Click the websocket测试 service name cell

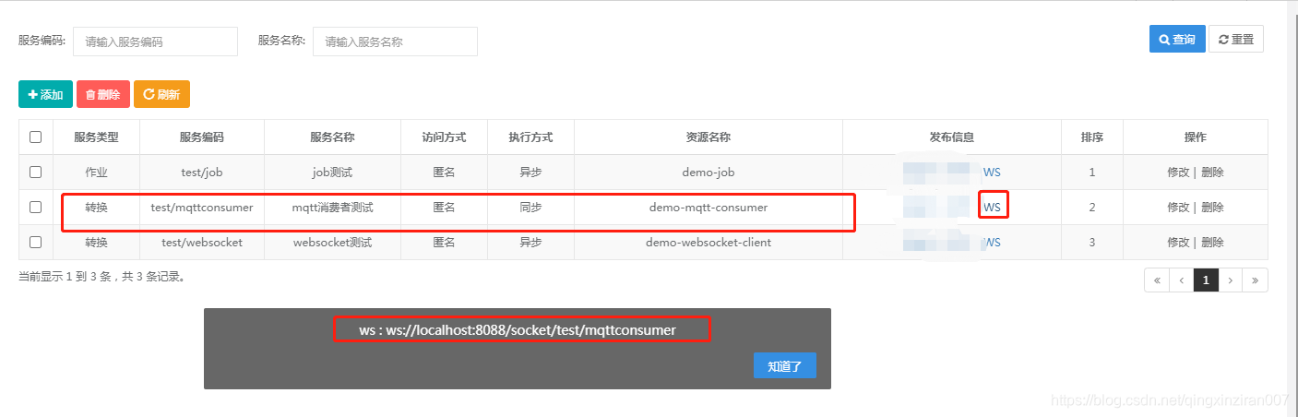[332, 242]
